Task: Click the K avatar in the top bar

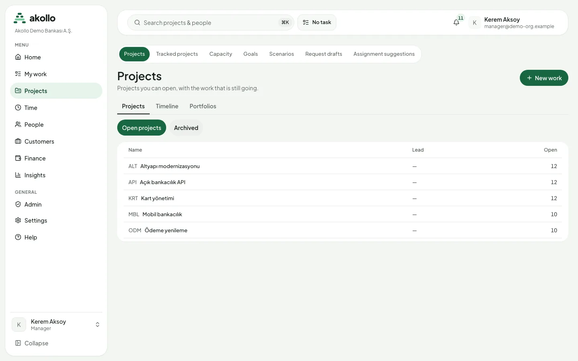Action: point(474,22)
